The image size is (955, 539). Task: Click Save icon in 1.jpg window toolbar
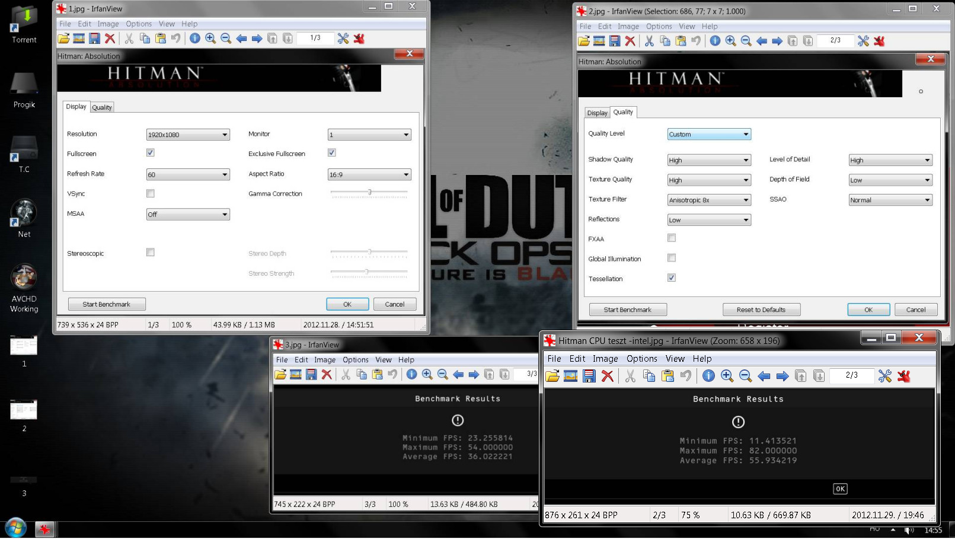click(94, 39)
